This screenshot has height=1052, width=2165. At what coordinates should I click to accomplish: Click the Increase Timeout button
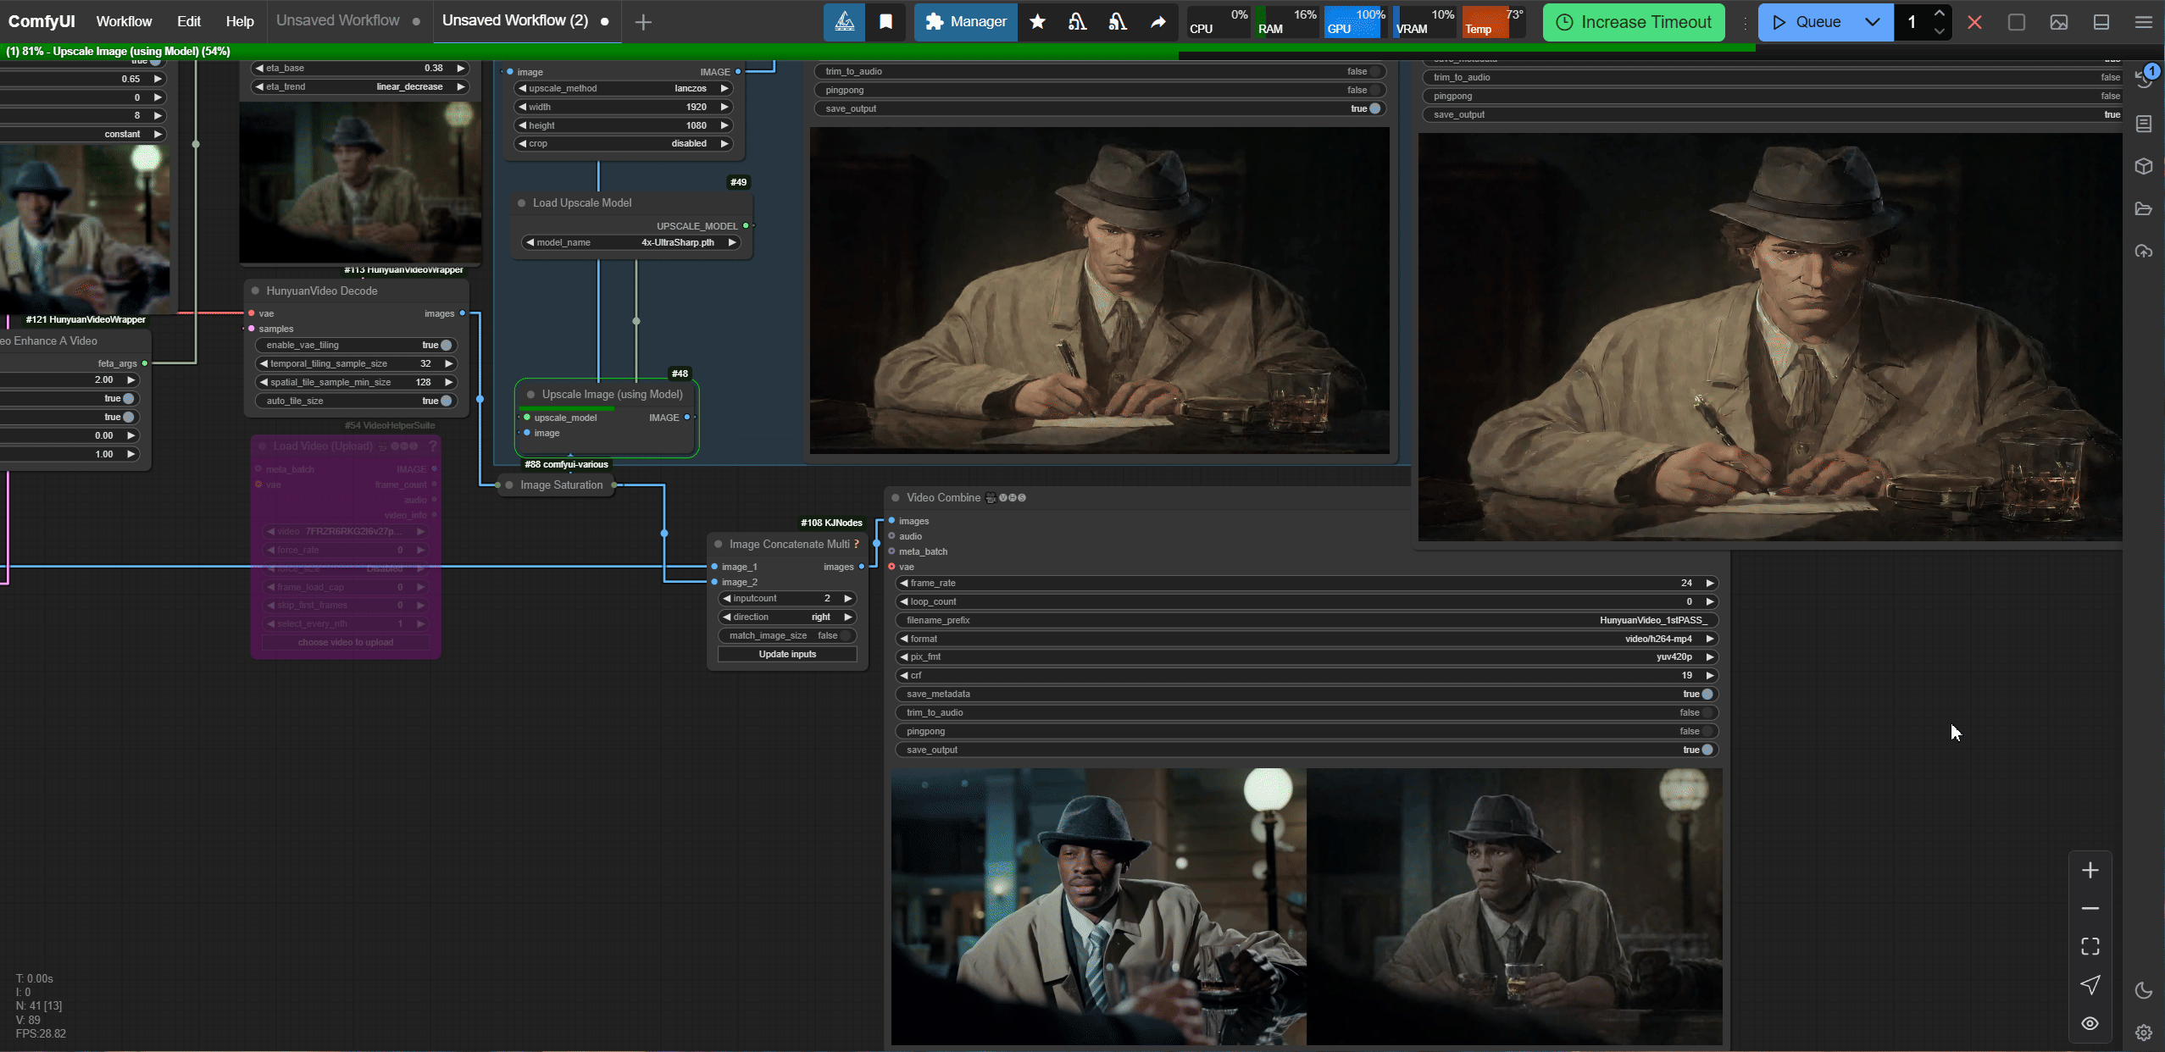click(x=1634, y=22)
